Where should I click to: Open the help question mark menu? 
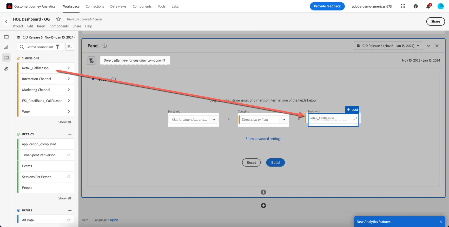click(x=415, y=6)
